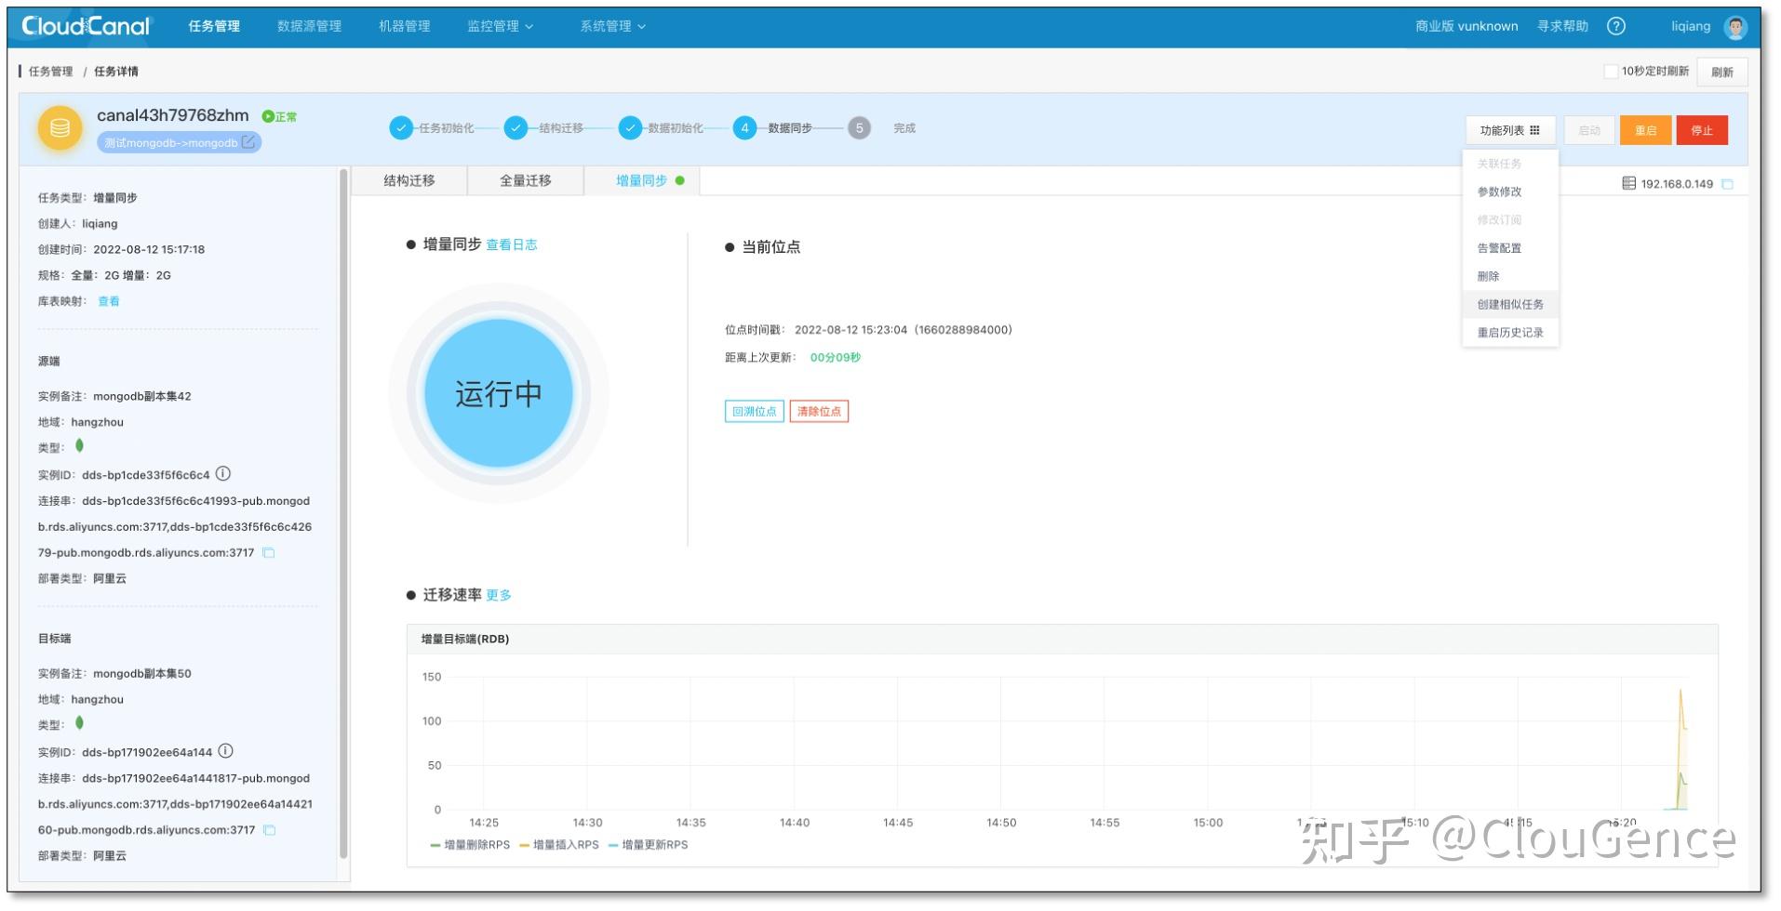This screenshot has height=911, width=1781.
Task: Toggle the 增量插入RPS legend item
Action: pos(559,845)
